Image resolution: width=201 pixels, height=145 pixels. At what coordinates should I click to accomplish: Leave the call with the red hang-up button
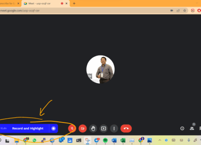tap(126, 128)
